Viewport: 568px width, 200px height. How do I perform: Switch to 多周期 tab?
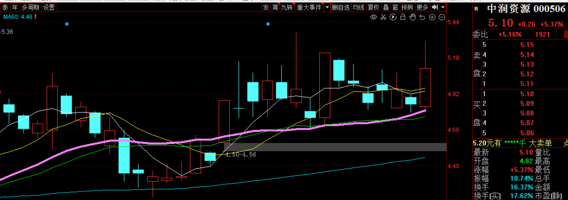point(31,7)
